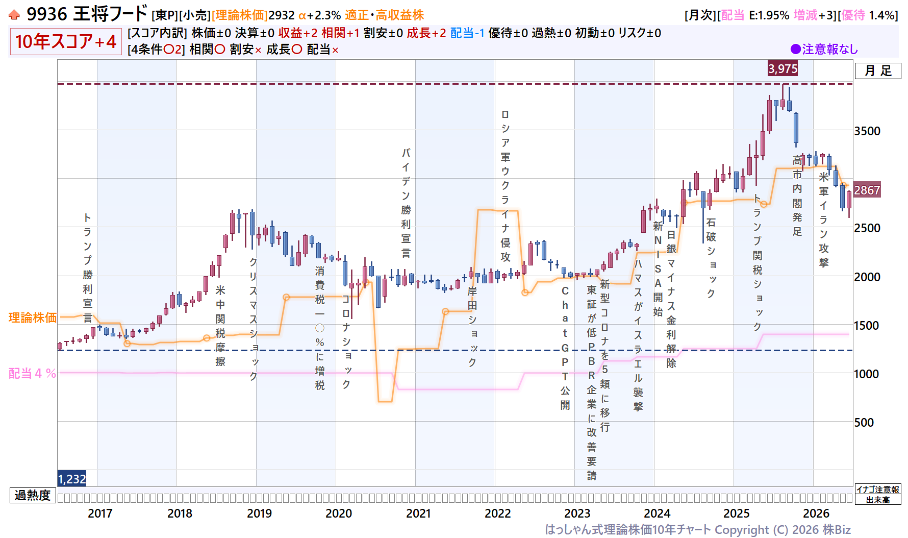908x538 pixels.
Task: Click the 割安 condition cross mark
Action: pos(258,50)
